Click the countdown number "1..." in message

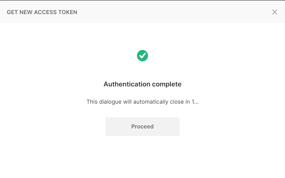(x=195, y=102)
